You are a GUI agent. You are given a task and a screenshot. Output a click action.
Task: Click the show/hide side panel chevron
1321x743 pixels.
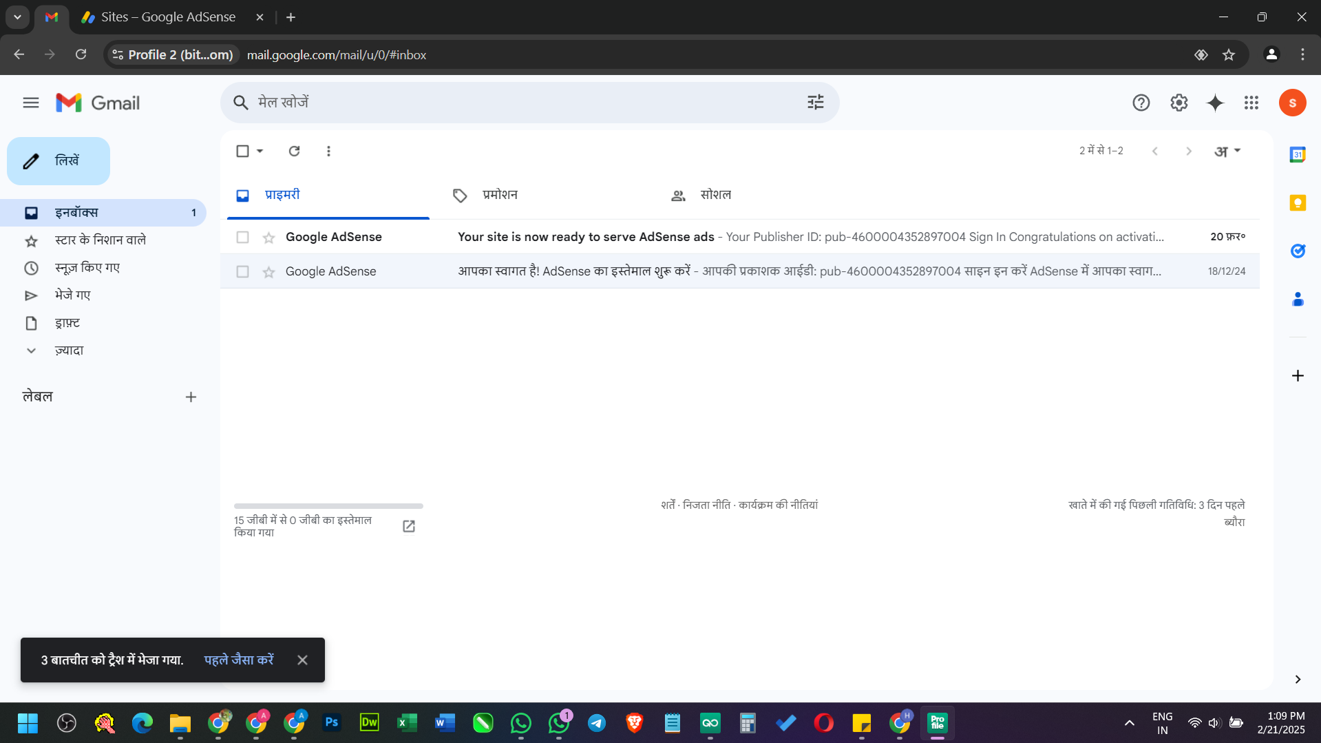coord(1298,680)
